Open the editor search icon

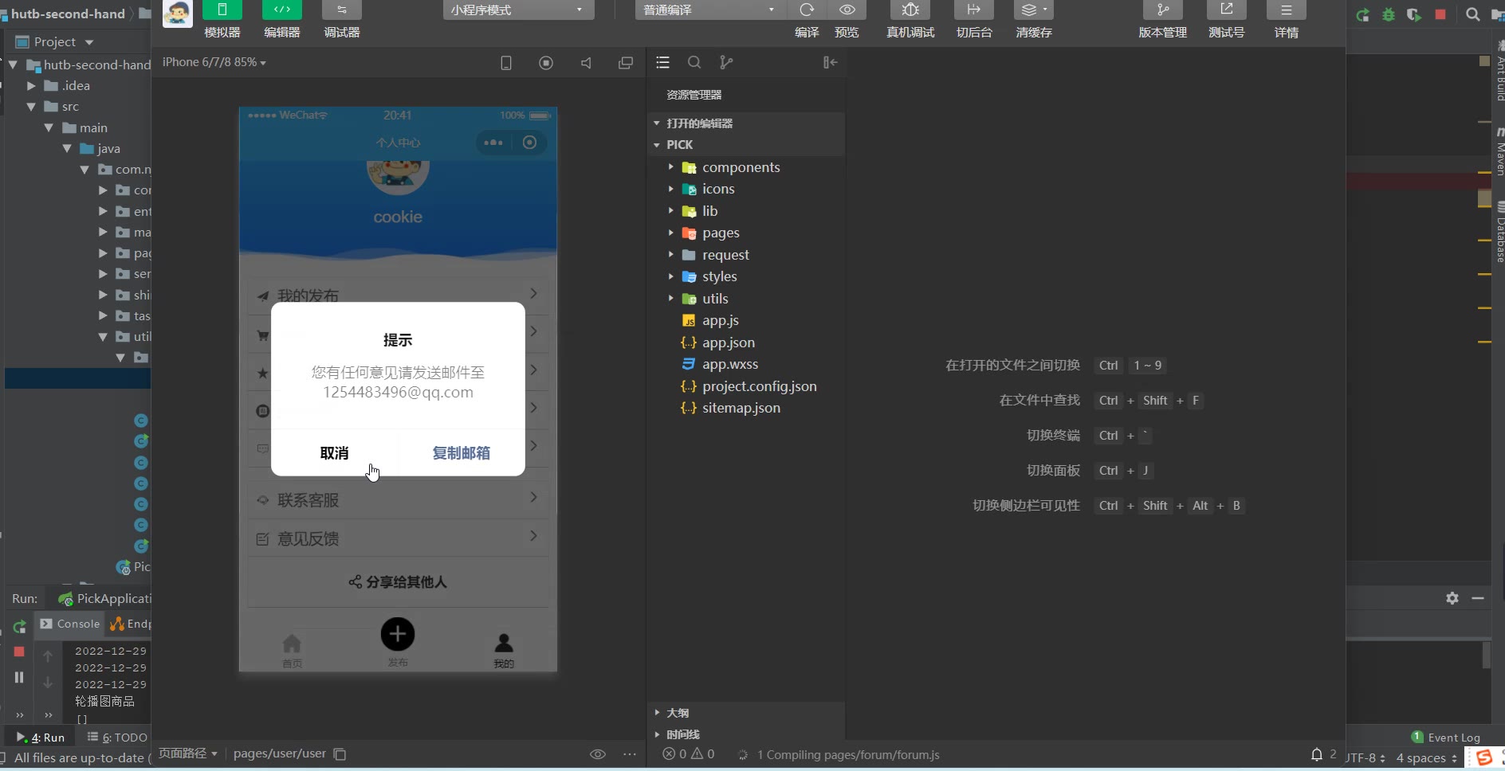pyautogui.click(x=694, y=62)
